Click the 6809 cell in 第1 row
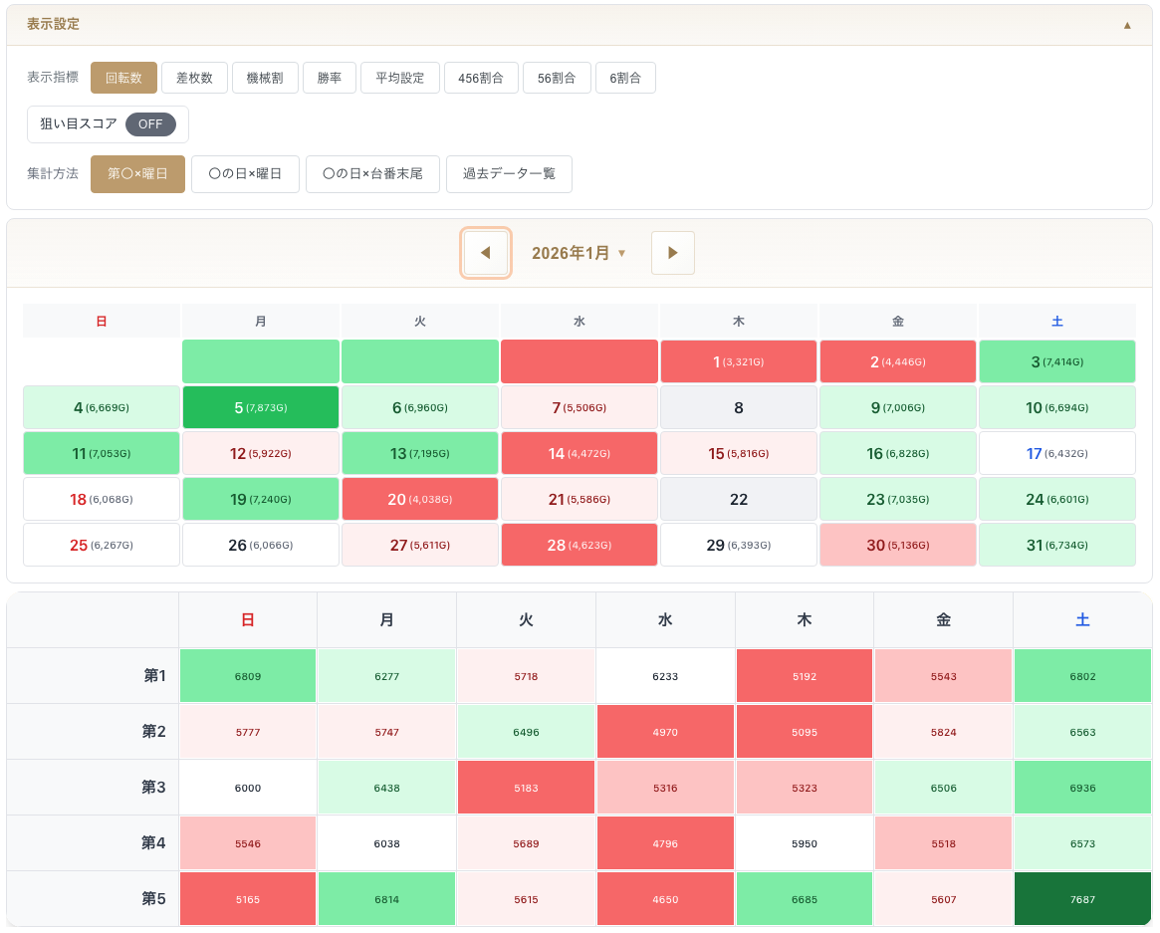This screenshot has height=933, width=1160. [x=248, y=676]
